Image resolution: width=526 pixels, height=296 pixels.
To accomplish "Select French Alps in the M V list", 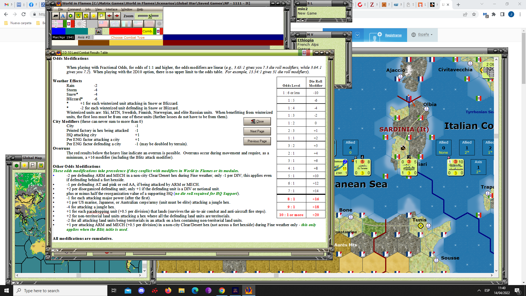I will [x=308, y=44].
